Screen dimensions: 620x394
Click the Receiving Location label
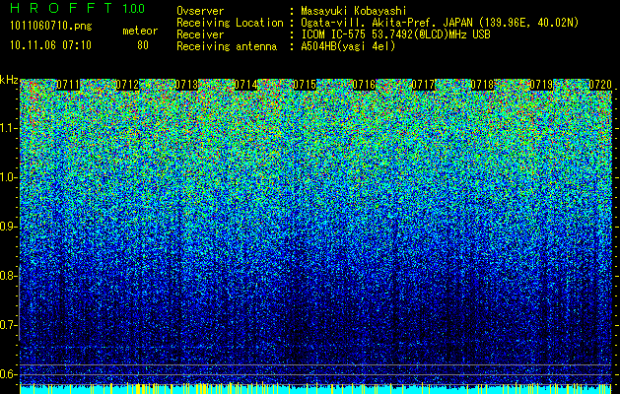click(x=230, y=23)
